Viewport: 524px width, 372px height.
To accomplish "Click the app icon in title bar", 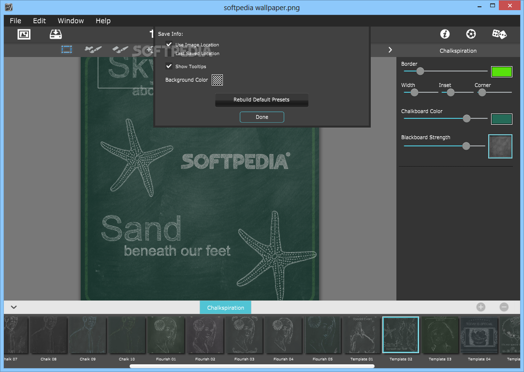I will 9,7.
